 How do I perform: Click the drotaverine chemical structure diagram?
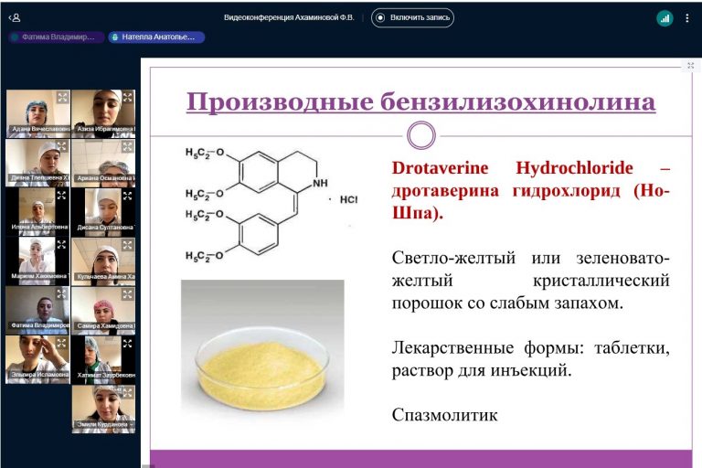point(271,205)
